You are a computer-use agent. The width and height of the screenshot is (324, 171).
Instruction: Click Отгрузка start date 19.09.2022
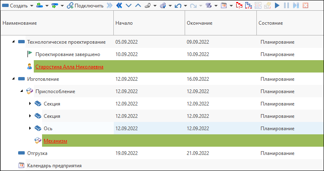127,153
